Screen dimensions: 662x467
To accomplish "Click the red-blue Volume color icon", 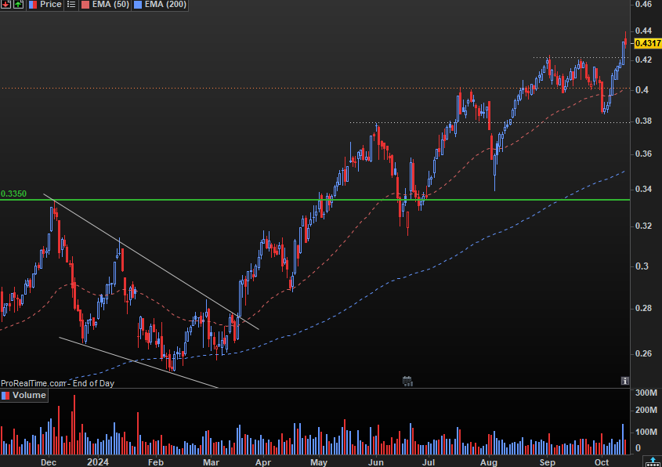I will (5, 396).
